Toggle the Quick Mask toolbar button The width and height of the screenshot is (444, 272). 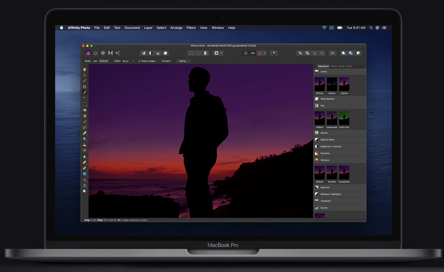pyautogui.click(x=217, y=53)
